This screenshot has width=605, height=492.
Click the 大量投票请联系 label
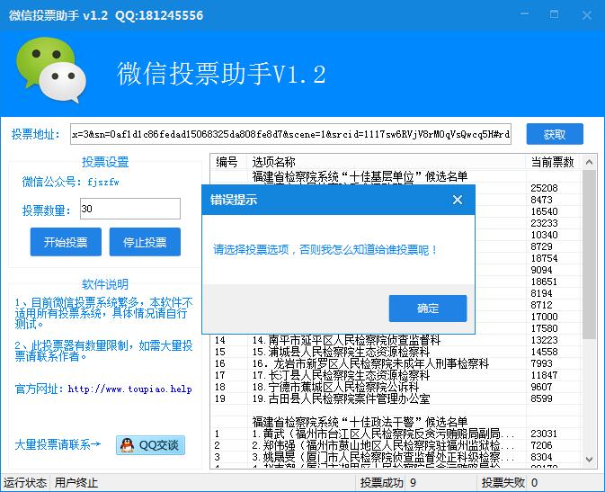coord(58,445)
